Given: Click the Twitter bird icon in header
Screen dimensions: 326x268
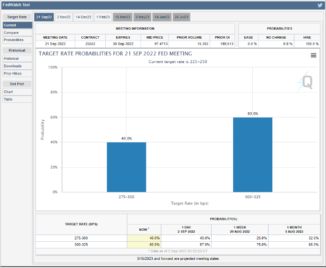Looking at the screenshot, I should click(320, 5).
